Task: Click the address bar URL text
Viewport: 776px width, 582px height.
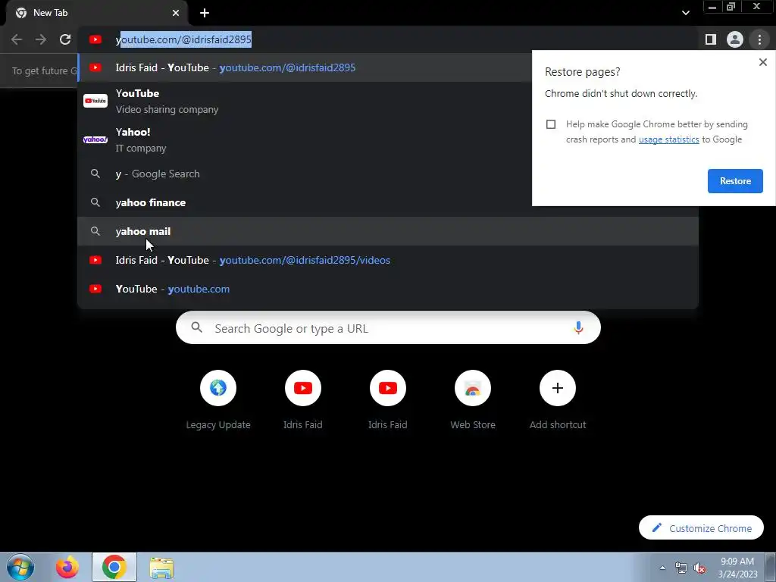Action: (x=183, y=39)
